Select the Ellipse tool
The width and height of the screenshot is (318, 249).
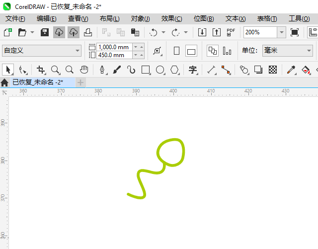click(x=160, y=70)
